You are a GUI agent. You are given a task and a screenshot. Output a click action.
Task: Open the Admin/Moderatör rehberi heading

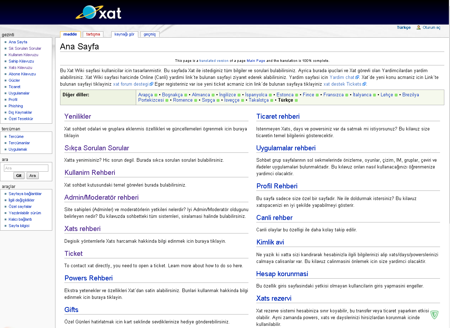coord(101,197)
